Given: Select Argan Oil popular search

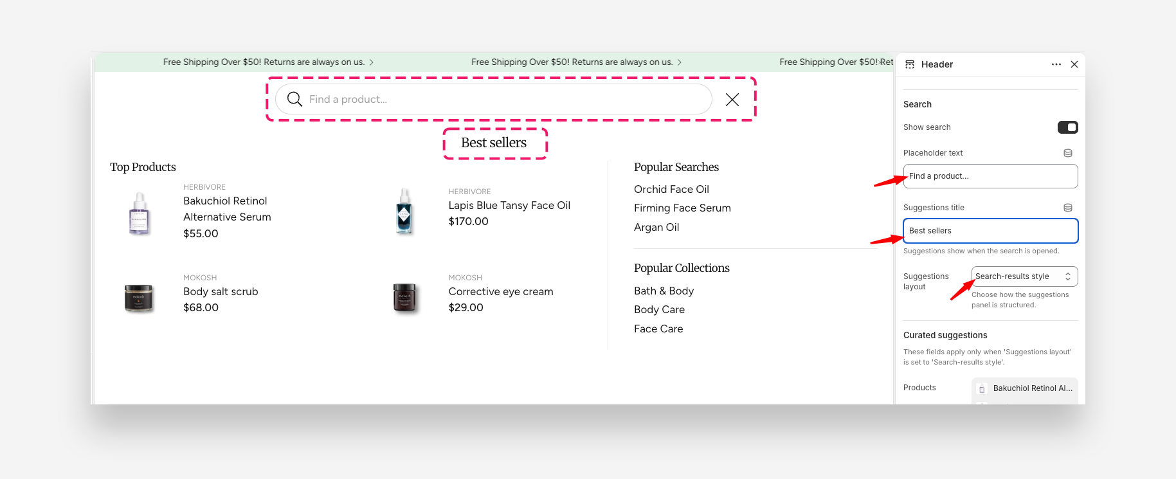Looking at the screenshot, I should pyautogui.click(x=656, y=227).
